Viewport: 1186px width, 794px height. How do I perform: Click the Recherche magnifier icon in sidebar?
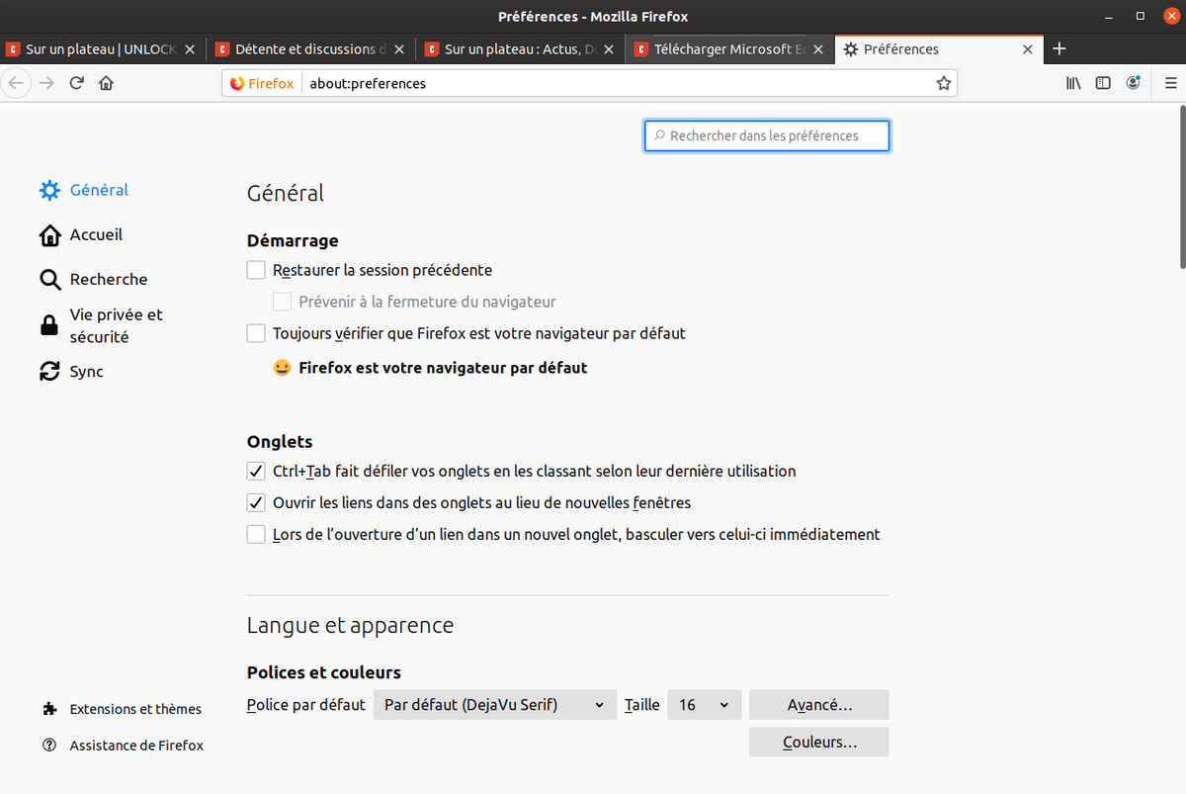click(49, 280)
